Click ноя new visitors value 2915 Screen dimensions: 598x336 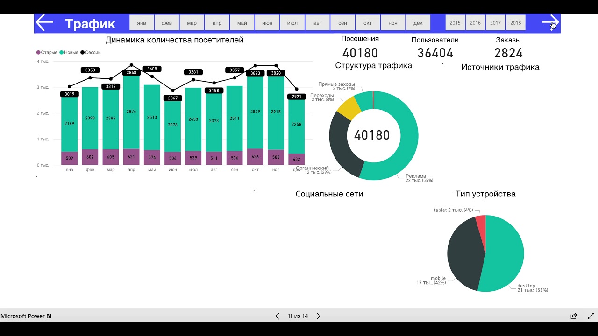[276, 118]
